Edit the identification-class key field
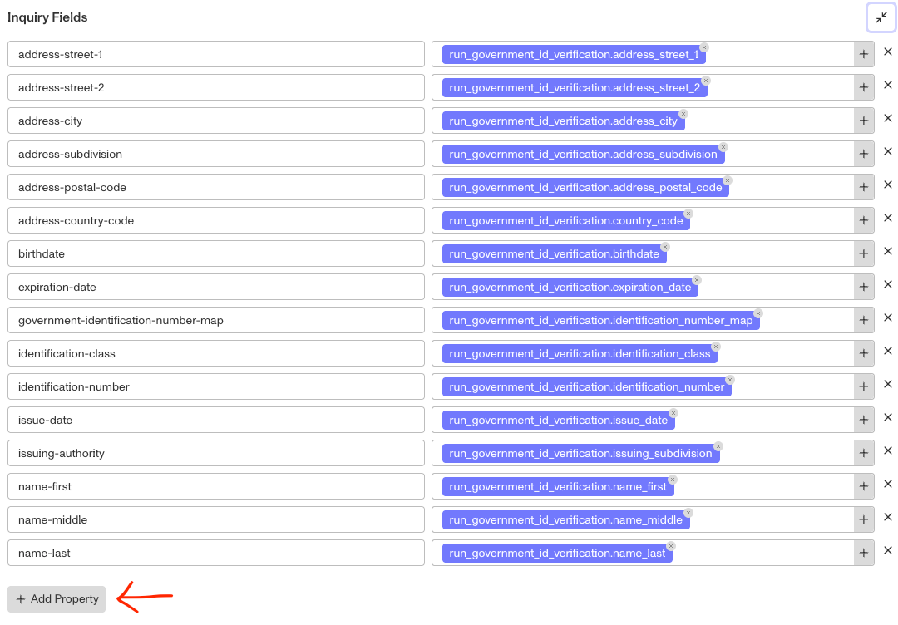898x625 pixels. 216,353
